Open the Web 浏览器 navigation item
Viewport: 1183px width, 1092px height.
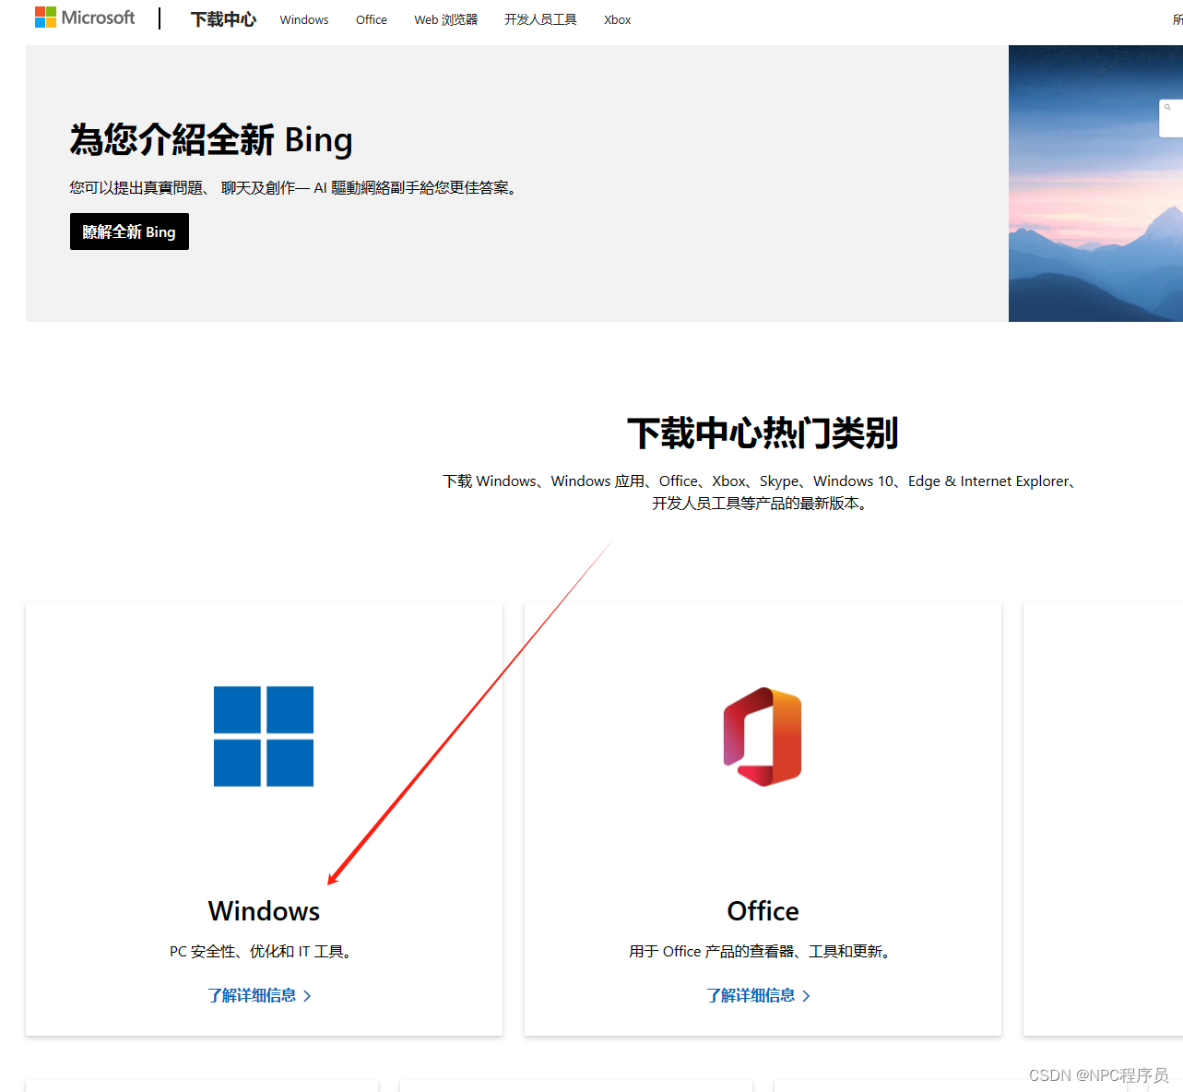(x=445, y=19)
